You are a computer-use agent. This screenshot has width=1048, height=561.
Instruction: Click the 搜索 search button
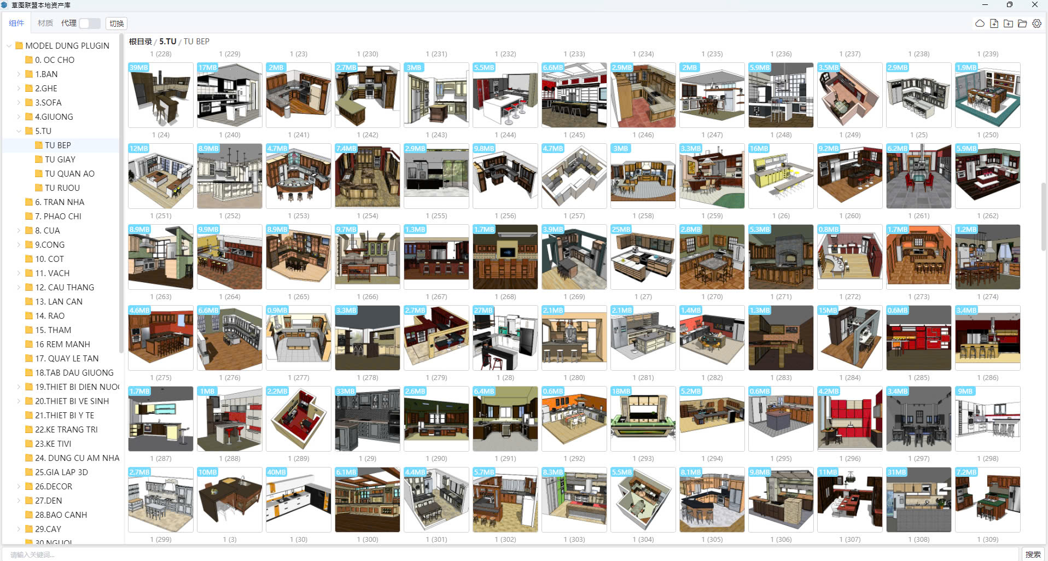coord(1033,554)
